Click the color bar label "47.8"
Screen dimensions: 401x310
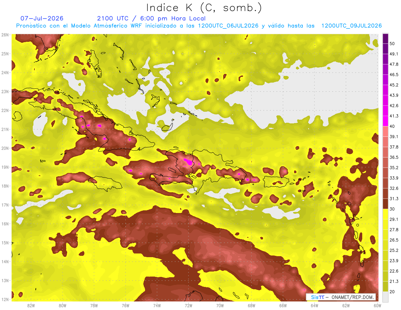coord(394,64)
